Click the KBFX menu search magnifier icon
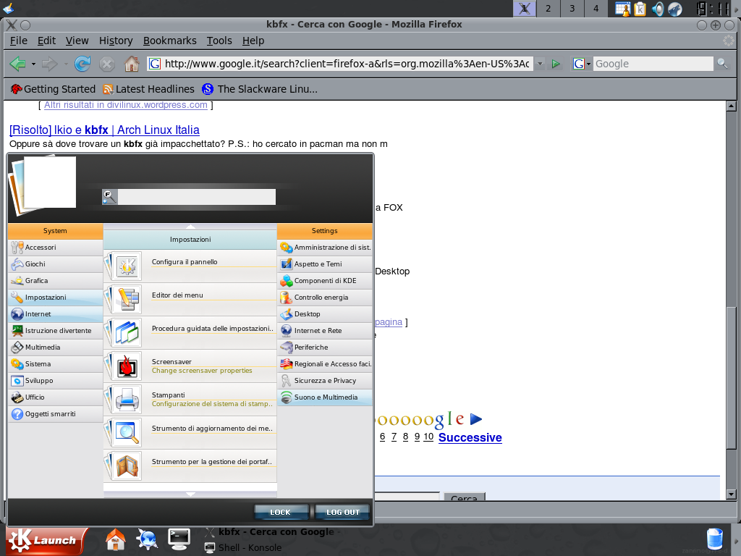The height and width of the screenshot is (556, 741). tap(110, 197)
